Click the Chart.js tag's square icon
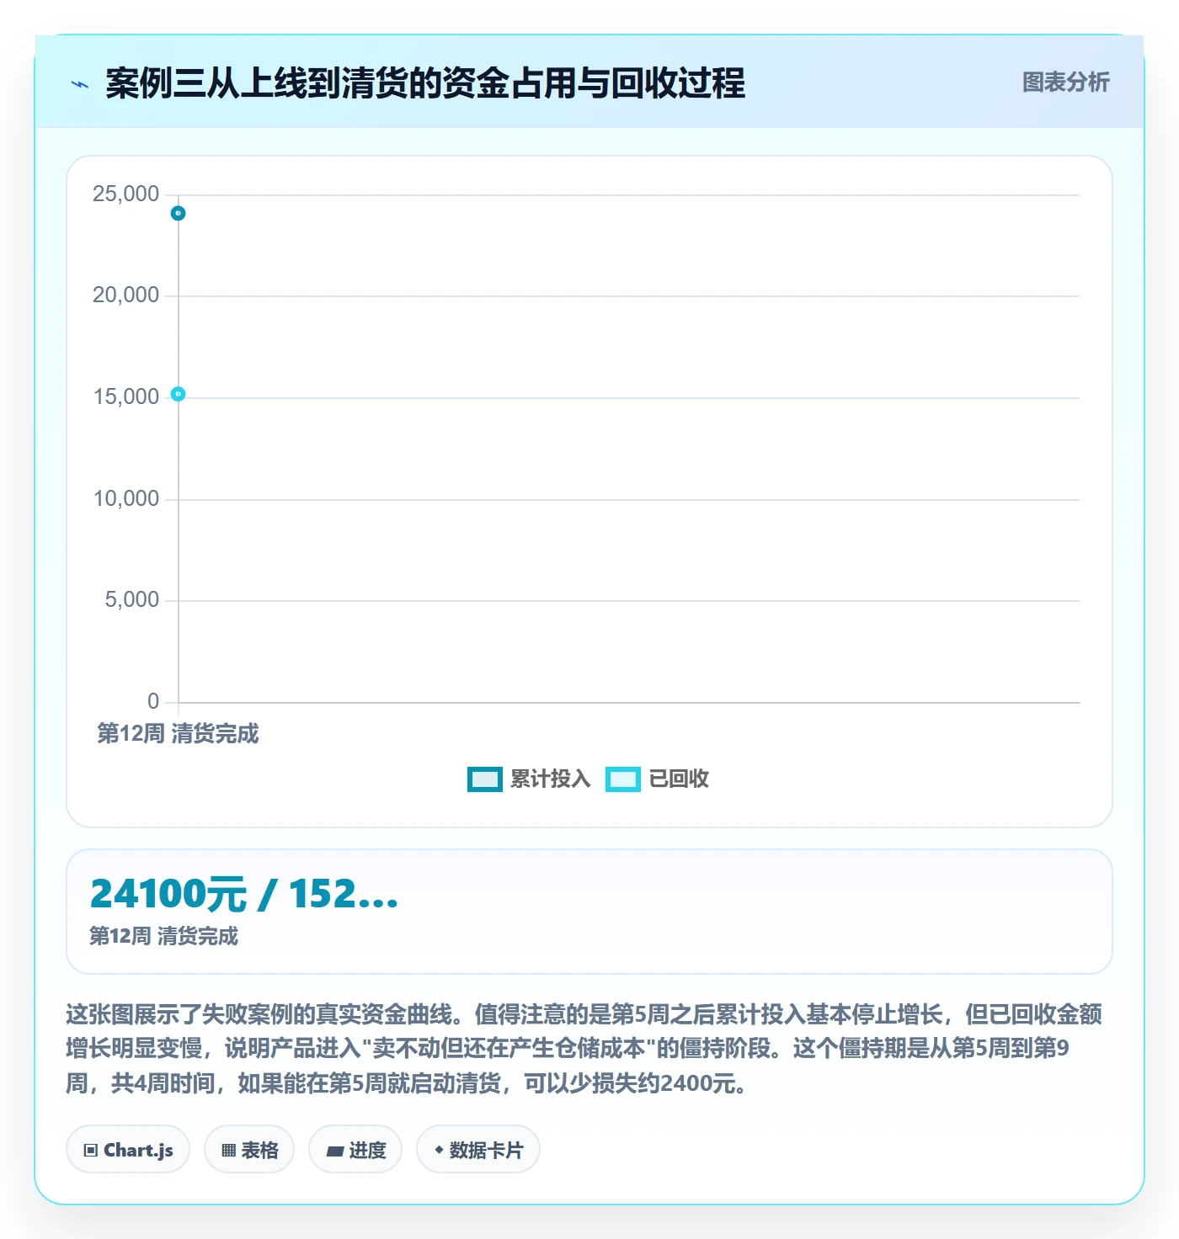Screen dimensions: 1179x1239 (x=91, y=1151)
